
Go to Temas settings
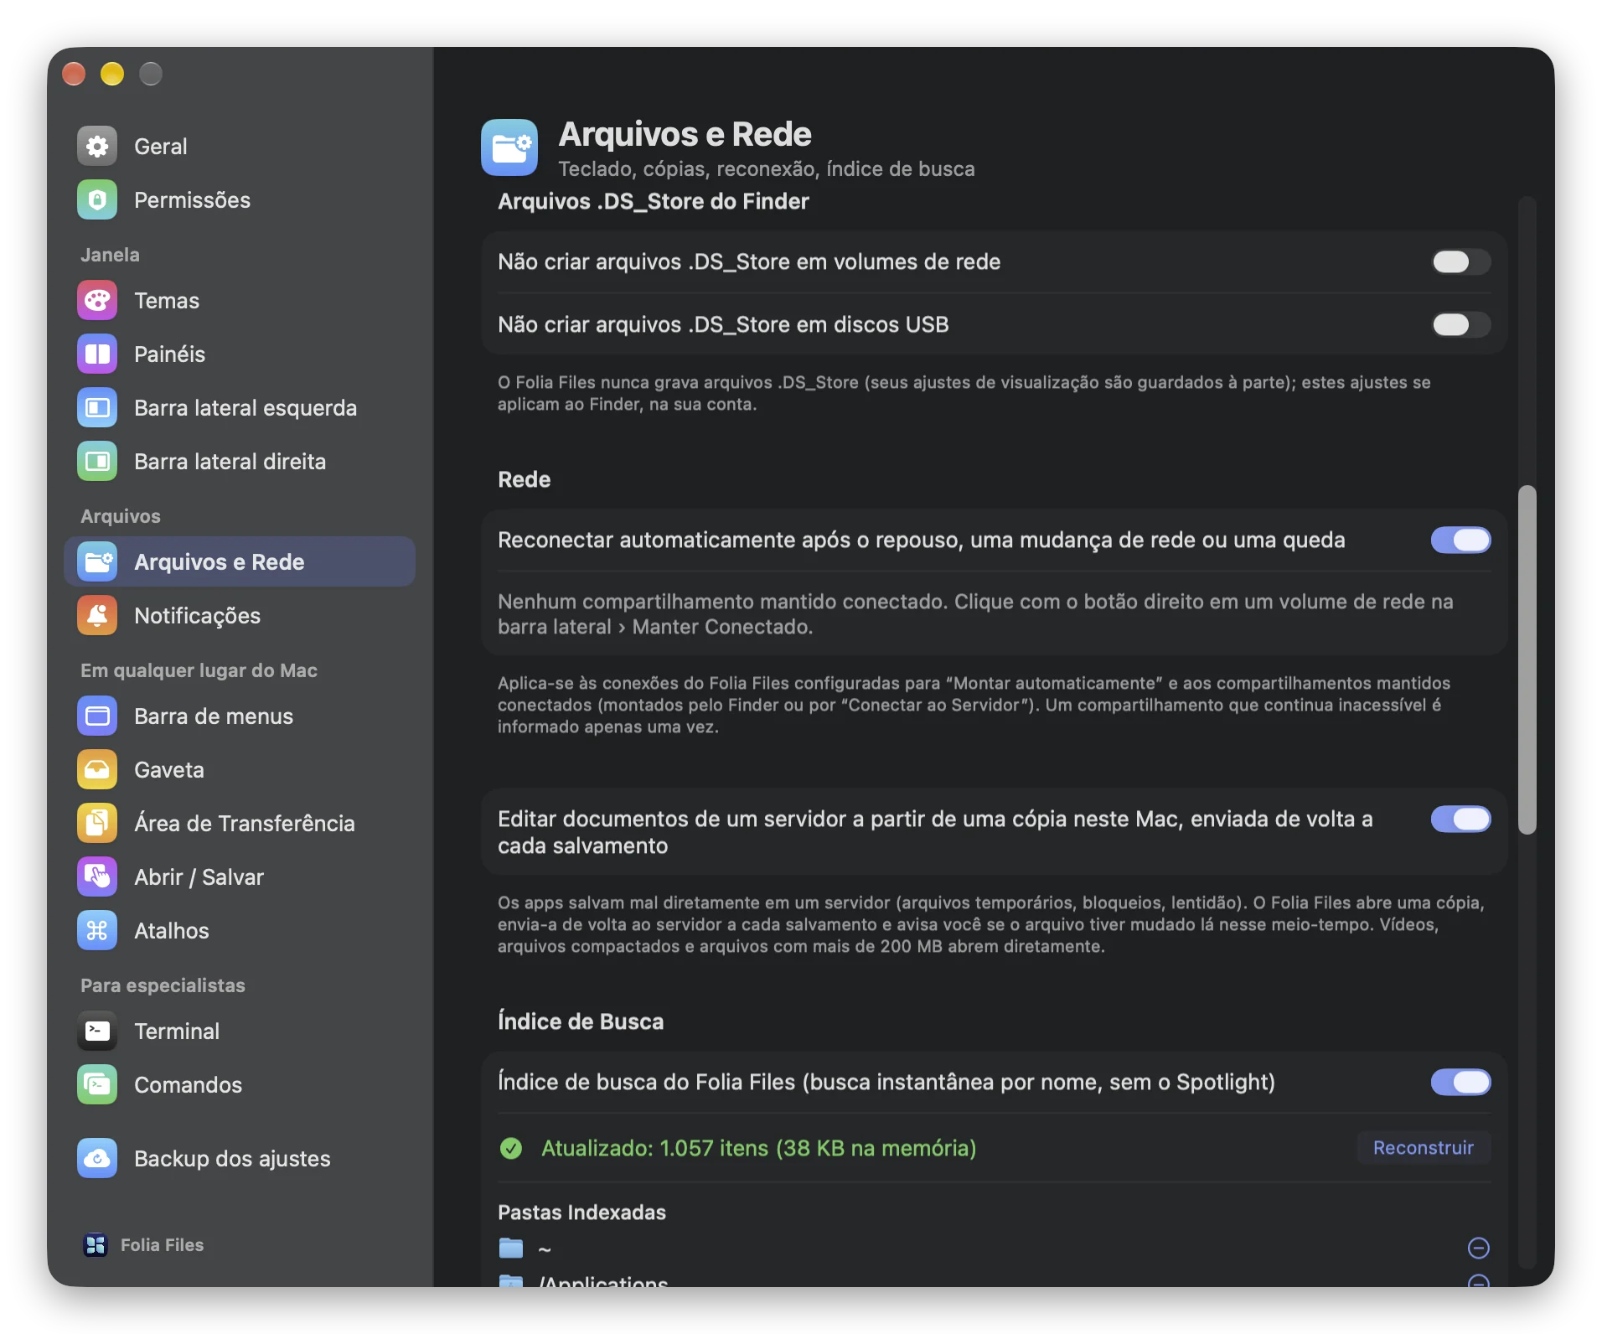coord(240,301)
